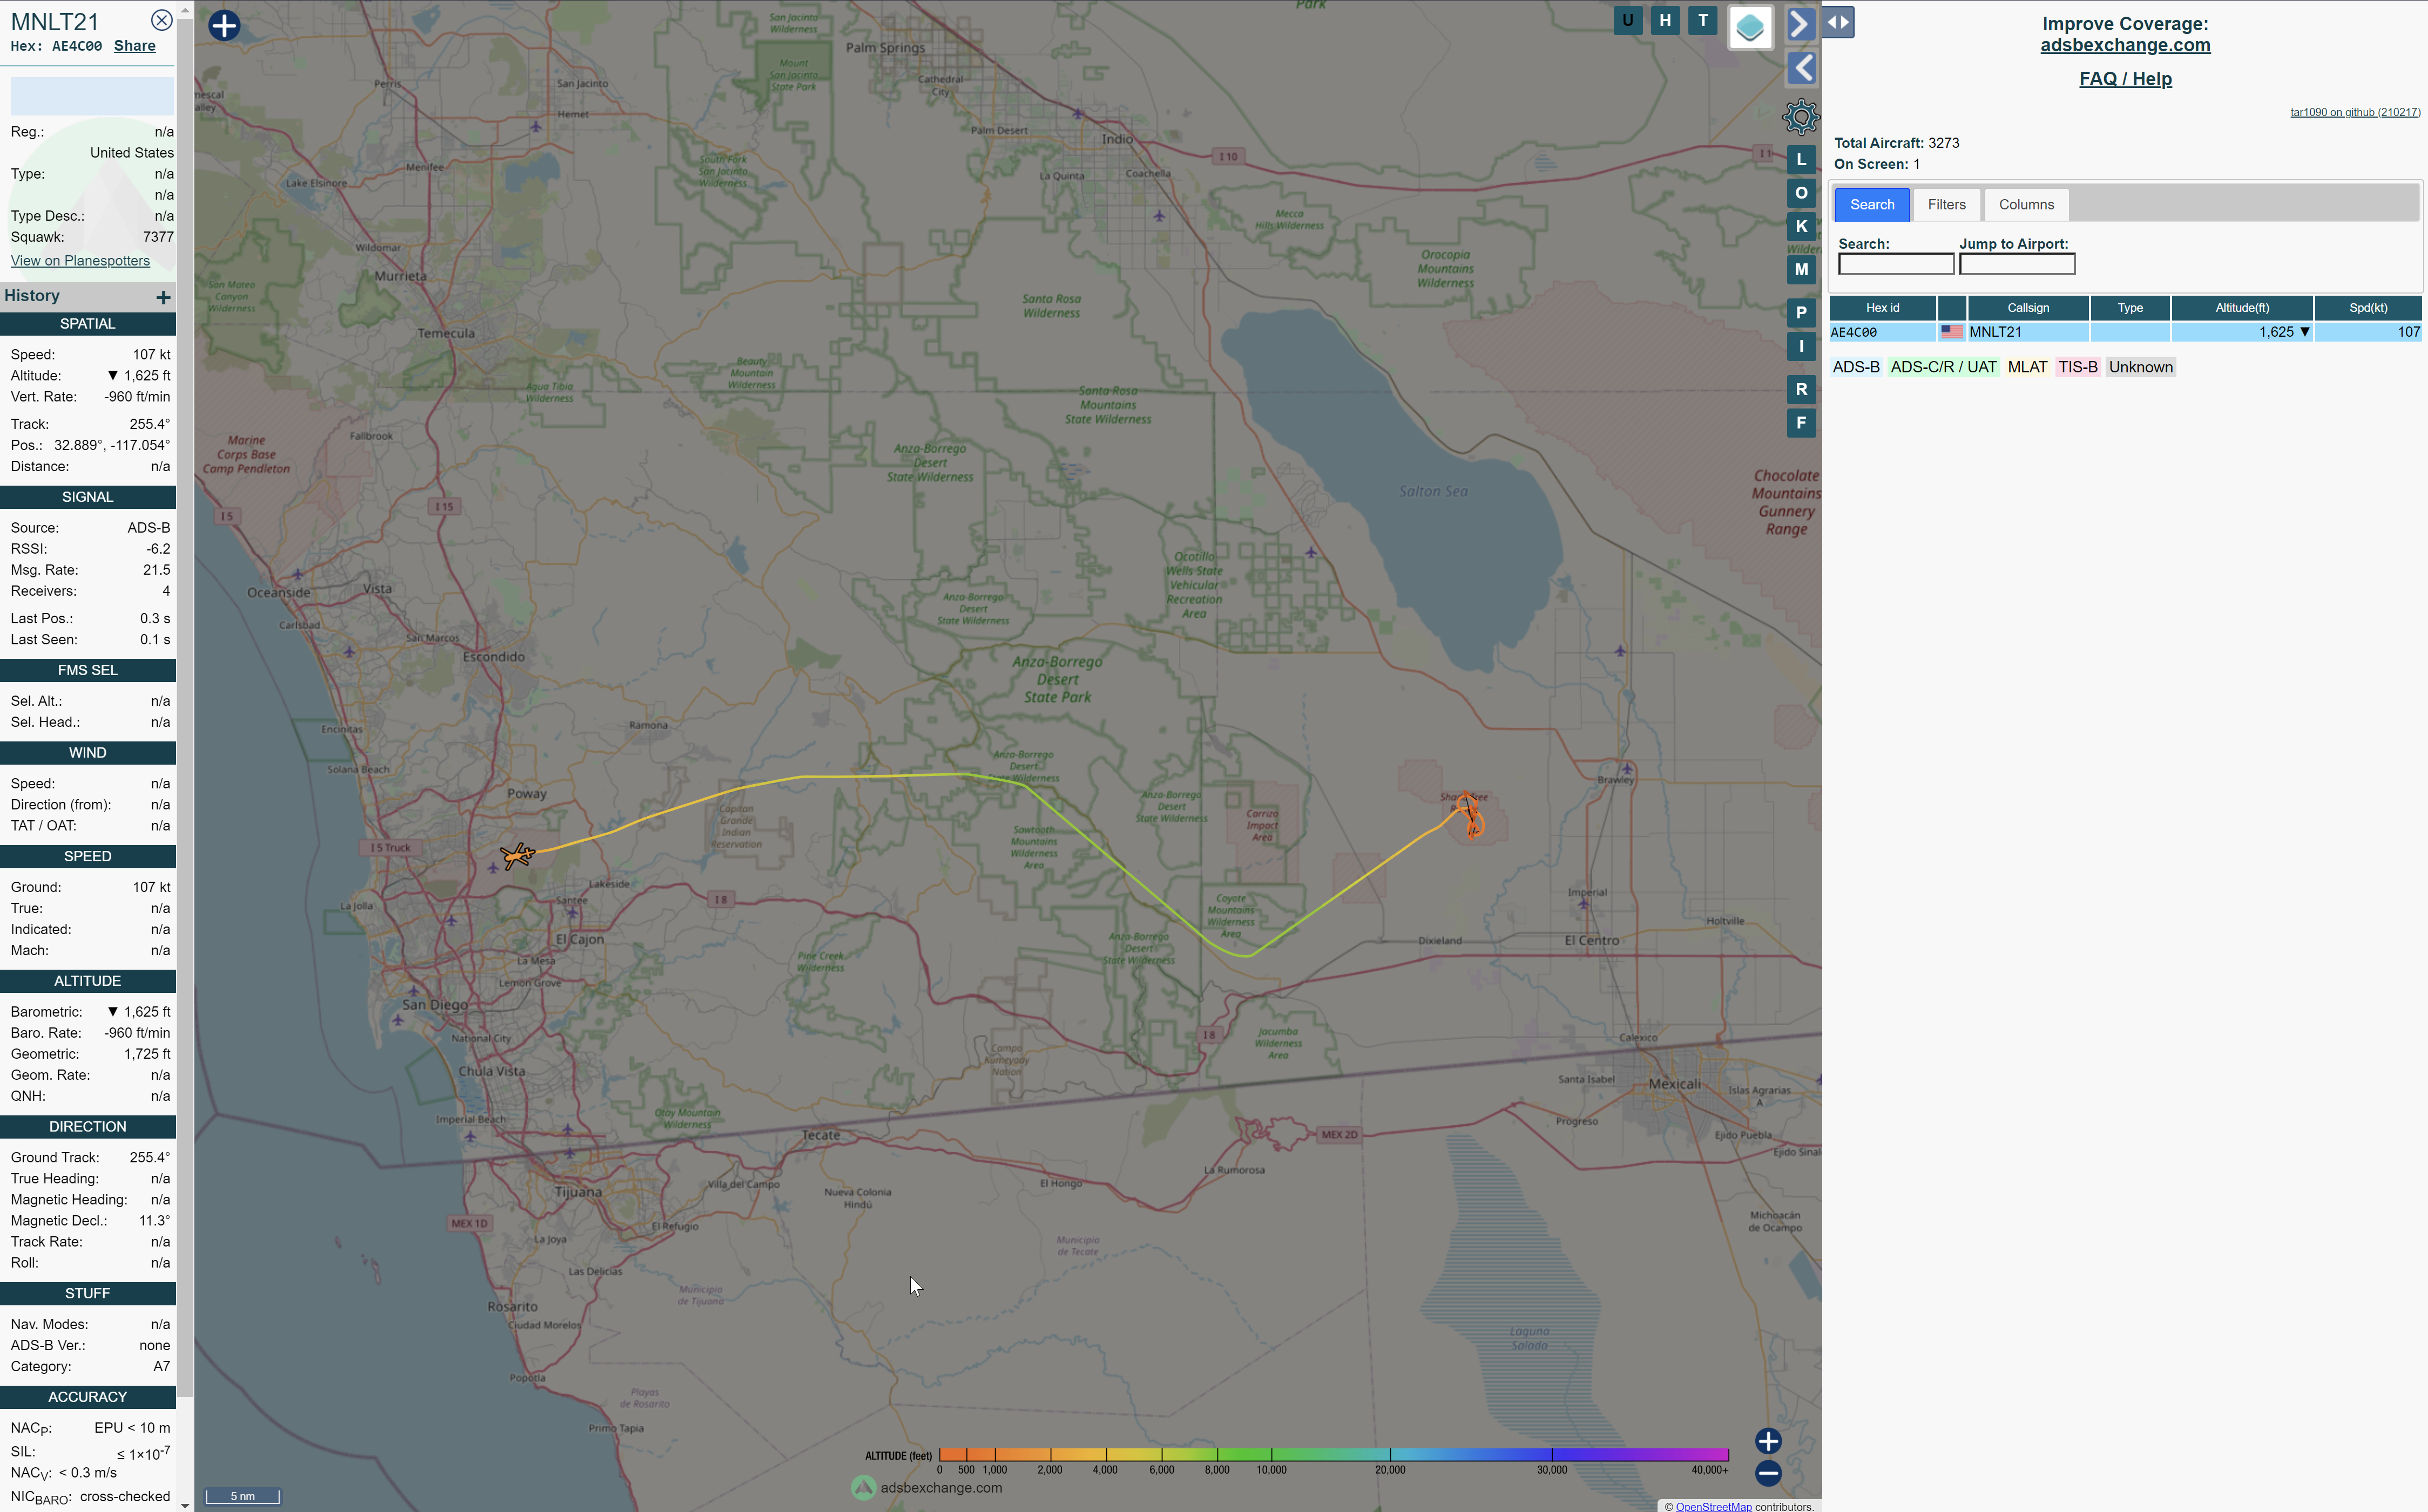
Task: Click the SPATIAL section header
Action: pos(88,324)
